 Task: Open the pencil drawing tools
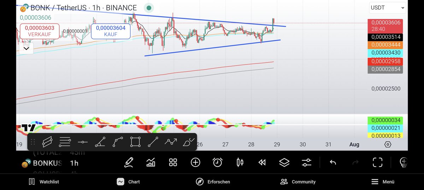129,162
